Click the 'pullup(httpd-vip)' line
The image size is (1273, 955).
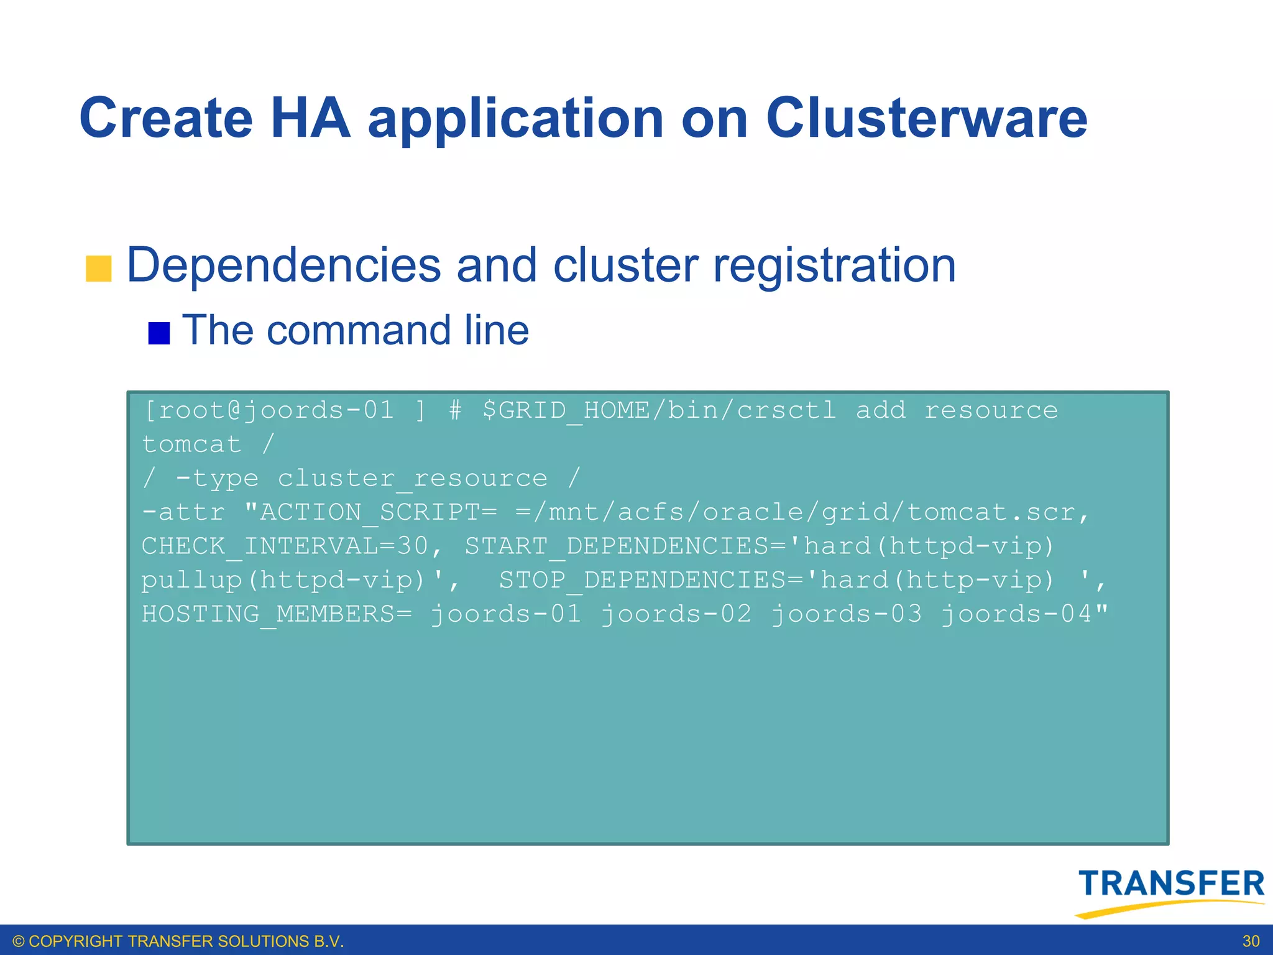tap(624, 580)
